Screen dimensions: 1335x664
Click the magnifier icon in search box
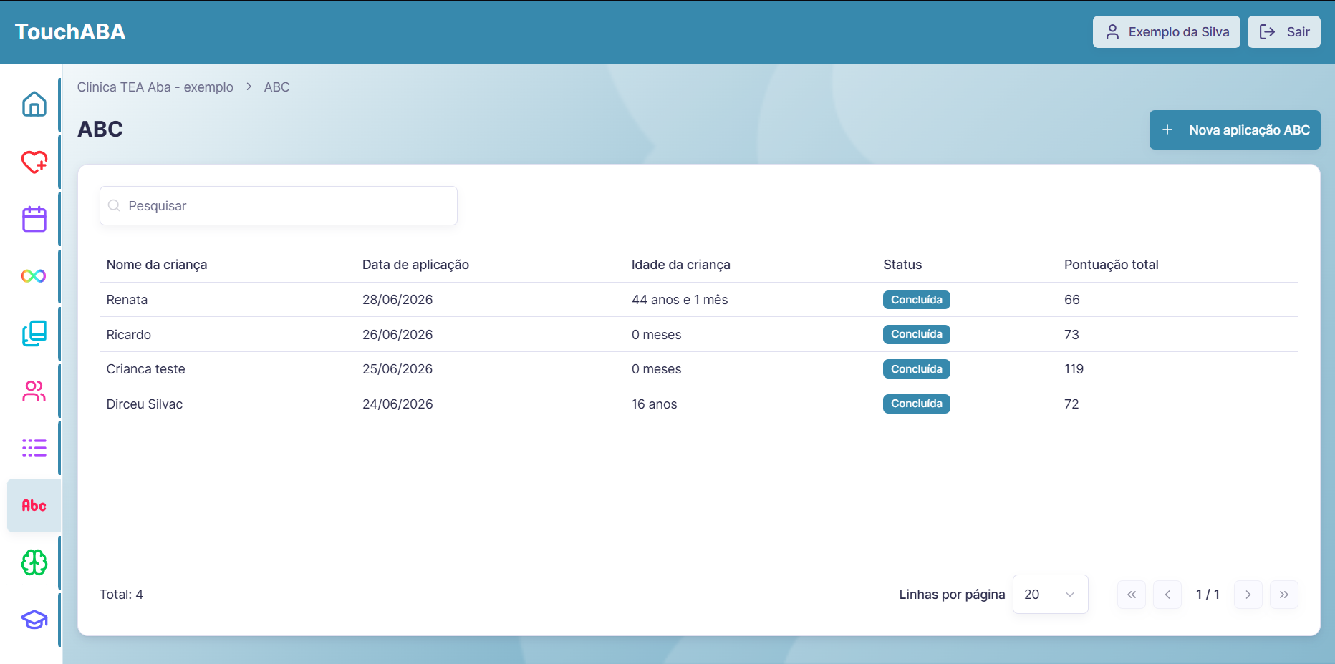[114, 206]
